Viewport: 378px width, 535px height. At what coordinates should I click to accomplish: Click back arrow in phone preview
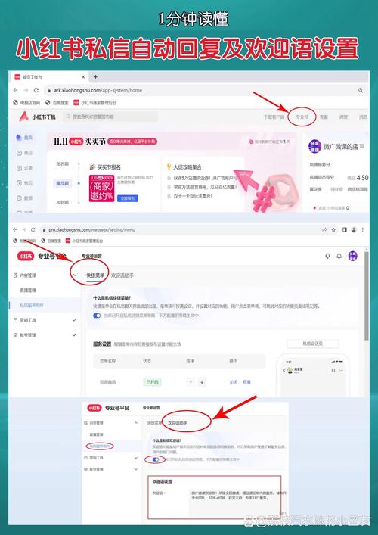tap(284, 371)
